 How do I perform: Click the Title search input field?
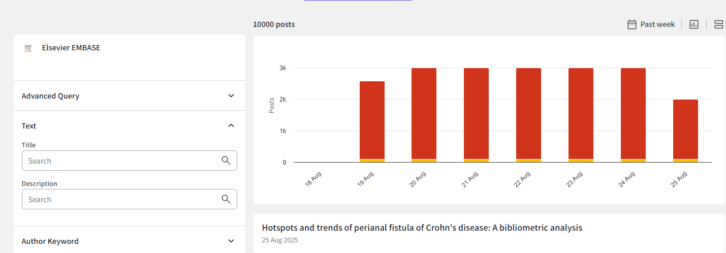[122, 161]
